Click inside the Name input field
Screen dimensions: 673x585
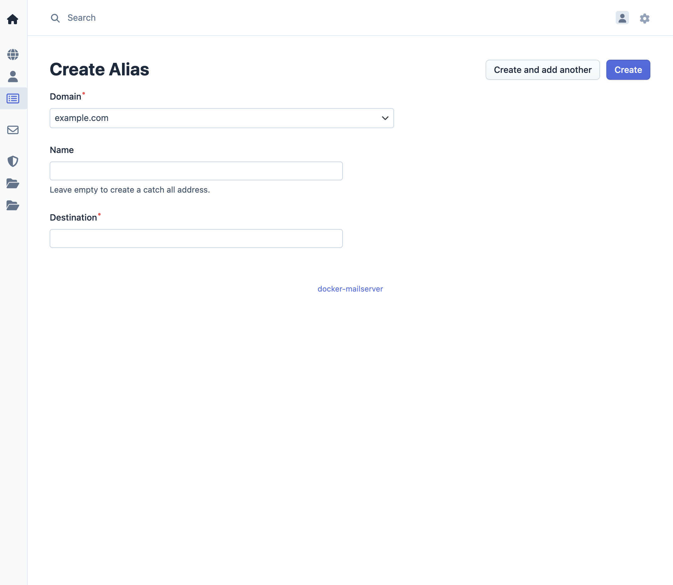click(196, 171)
